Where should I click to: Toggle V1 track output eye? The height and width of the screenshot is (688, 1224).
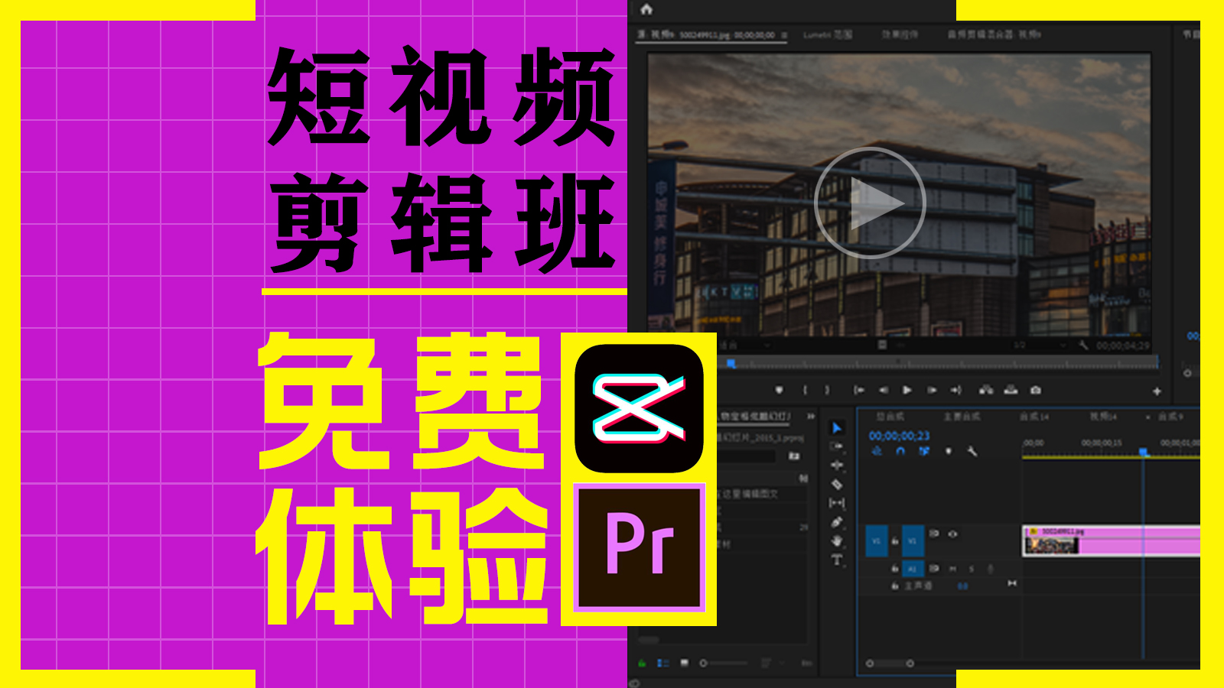pyautogui.click(x=952, y=534)
